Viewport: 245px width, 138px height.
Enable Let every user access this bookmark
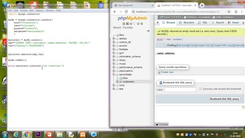click(x=201, y=89)
